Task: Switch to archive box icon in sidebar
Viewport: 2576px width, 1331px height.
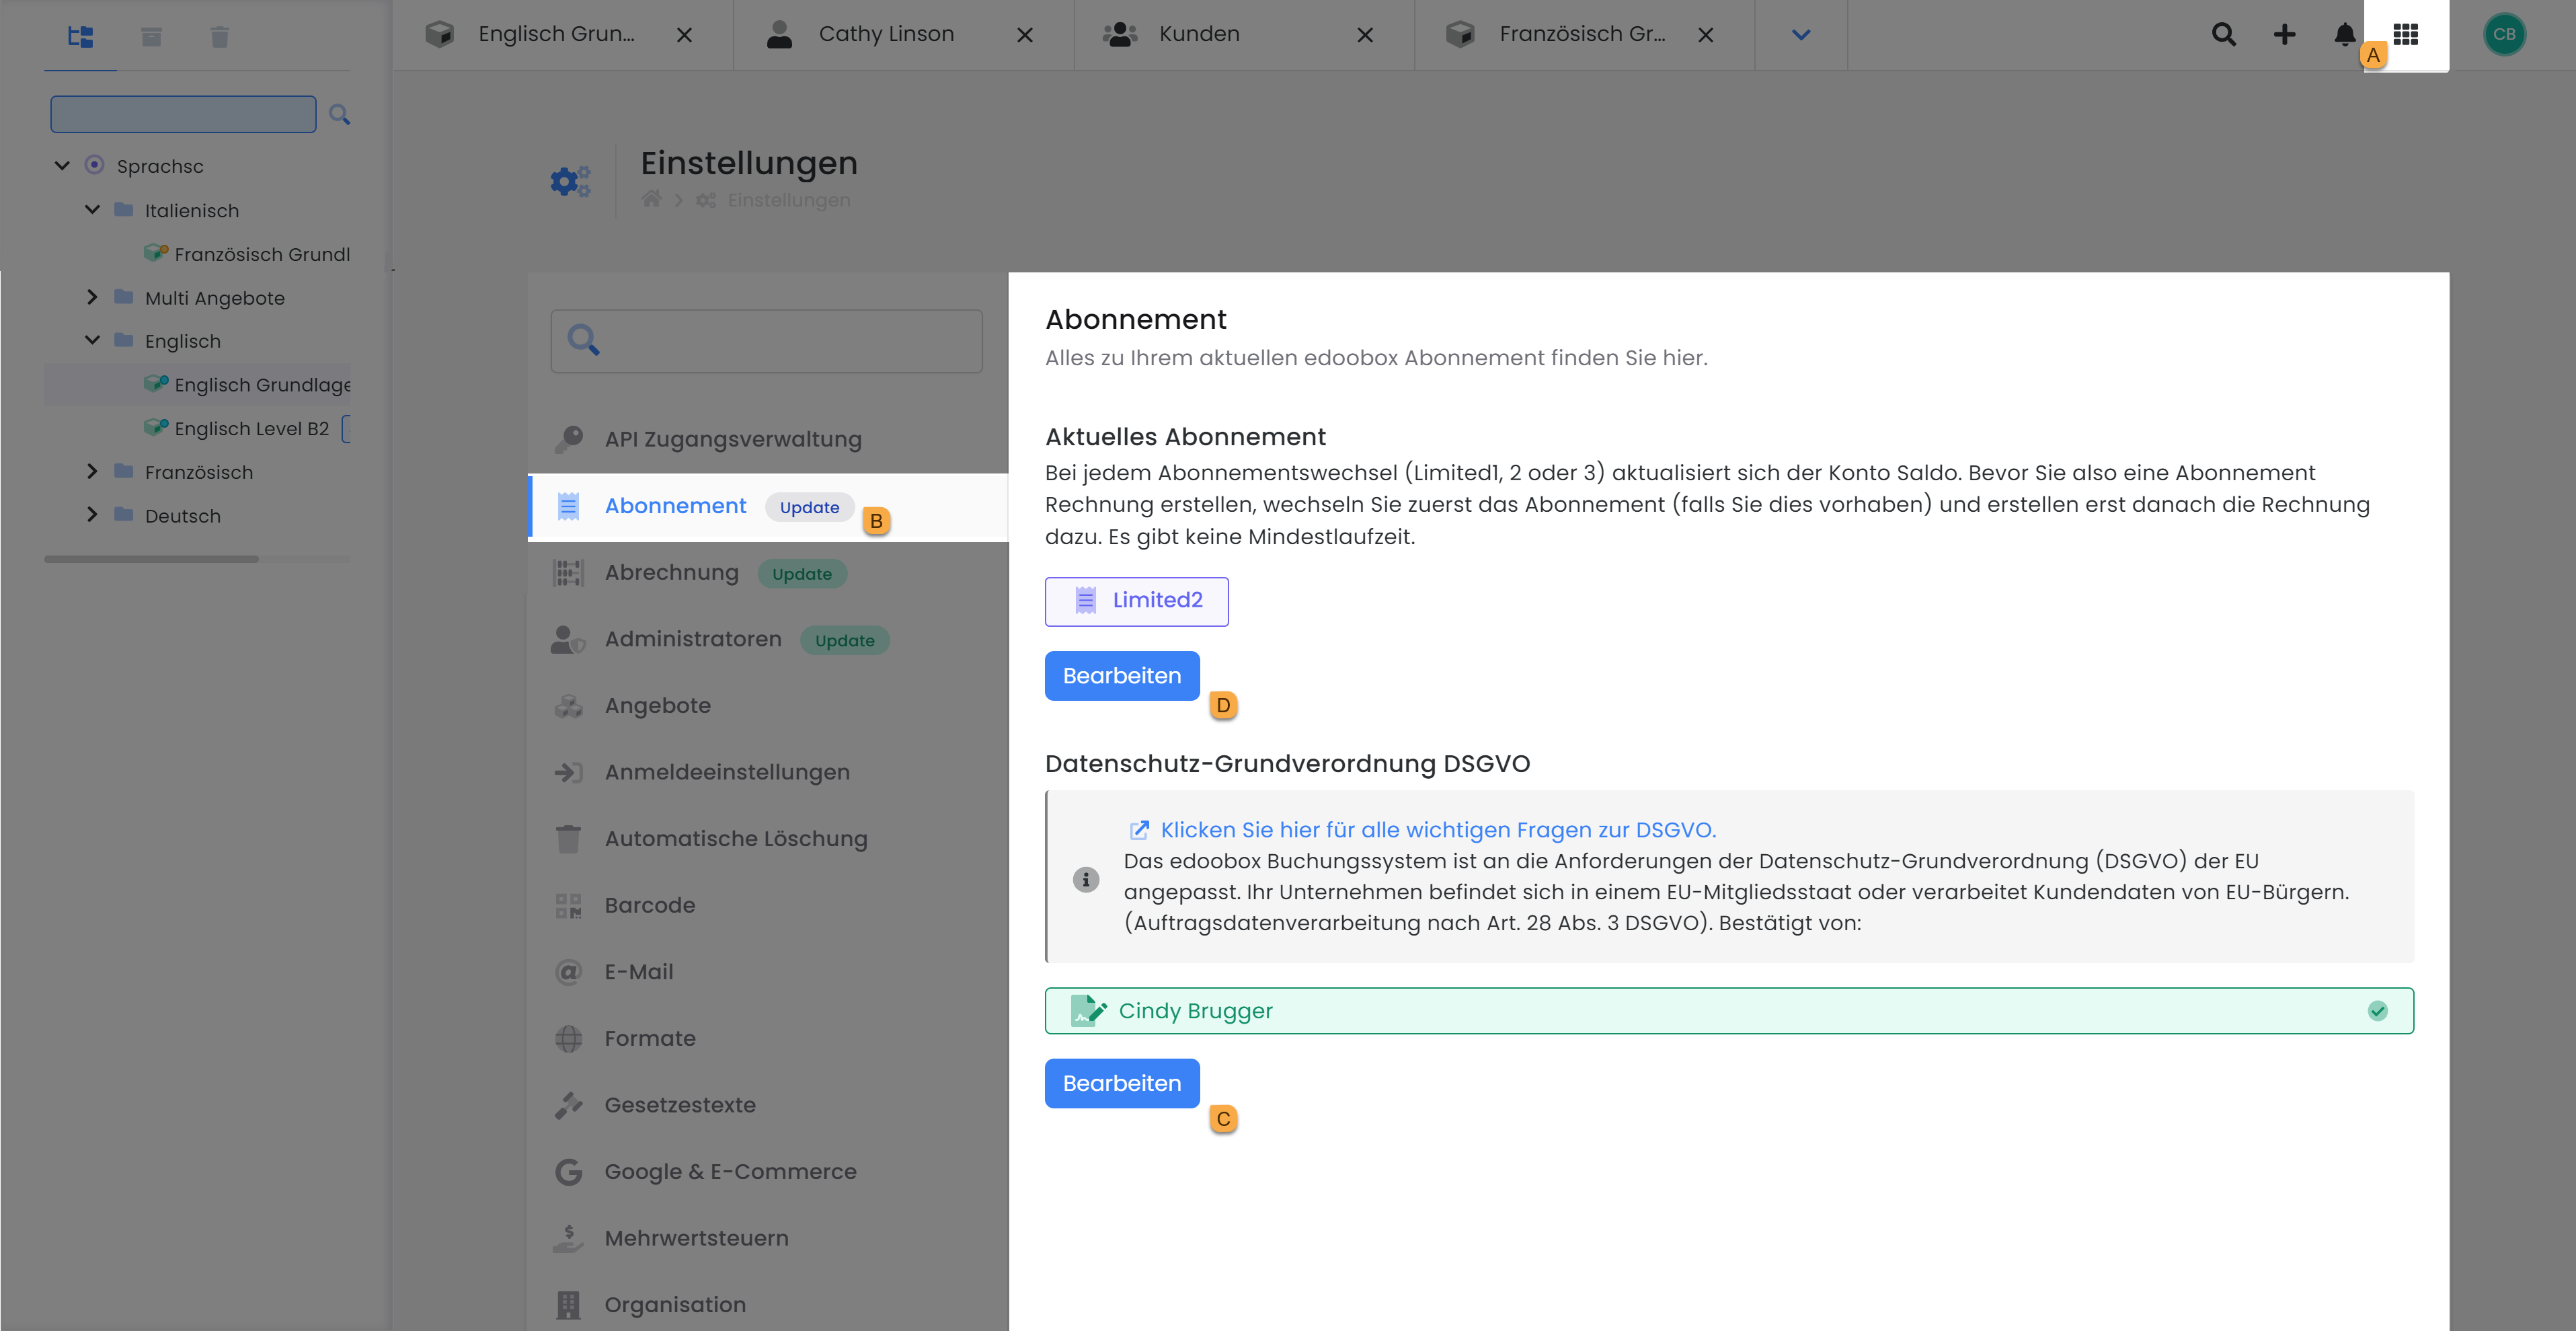Action: pos(151,37)
